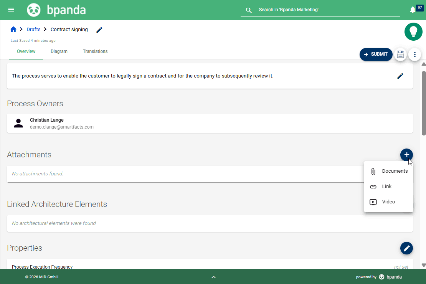Edit the process description pencil icon

point(400,76)
